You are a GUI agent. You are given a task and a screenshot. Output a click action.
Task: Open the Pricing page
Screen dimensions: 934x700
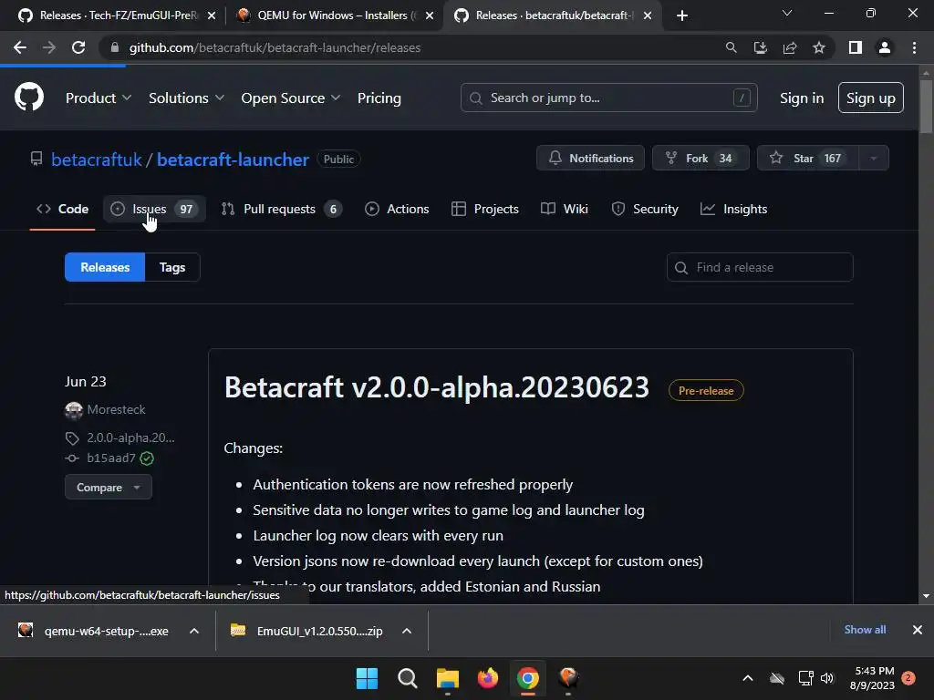(379, 98)
